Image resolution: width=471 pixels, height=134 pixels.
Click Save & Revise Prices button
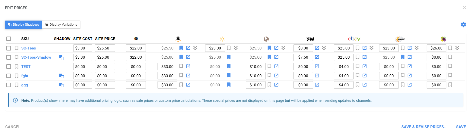click(424, 127)
